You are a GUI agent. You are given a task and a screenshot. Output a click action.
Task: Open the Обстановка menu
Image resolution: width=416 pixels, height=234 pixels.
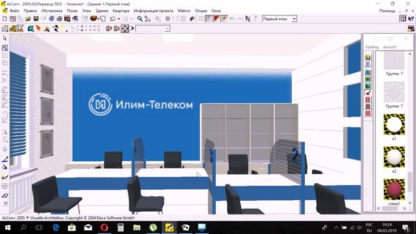52,11
